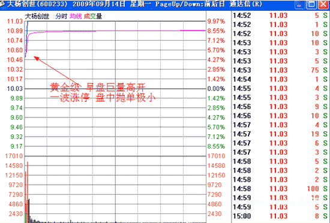
Task: Click the 15:00 last trade row
Action: pos(280,216)
